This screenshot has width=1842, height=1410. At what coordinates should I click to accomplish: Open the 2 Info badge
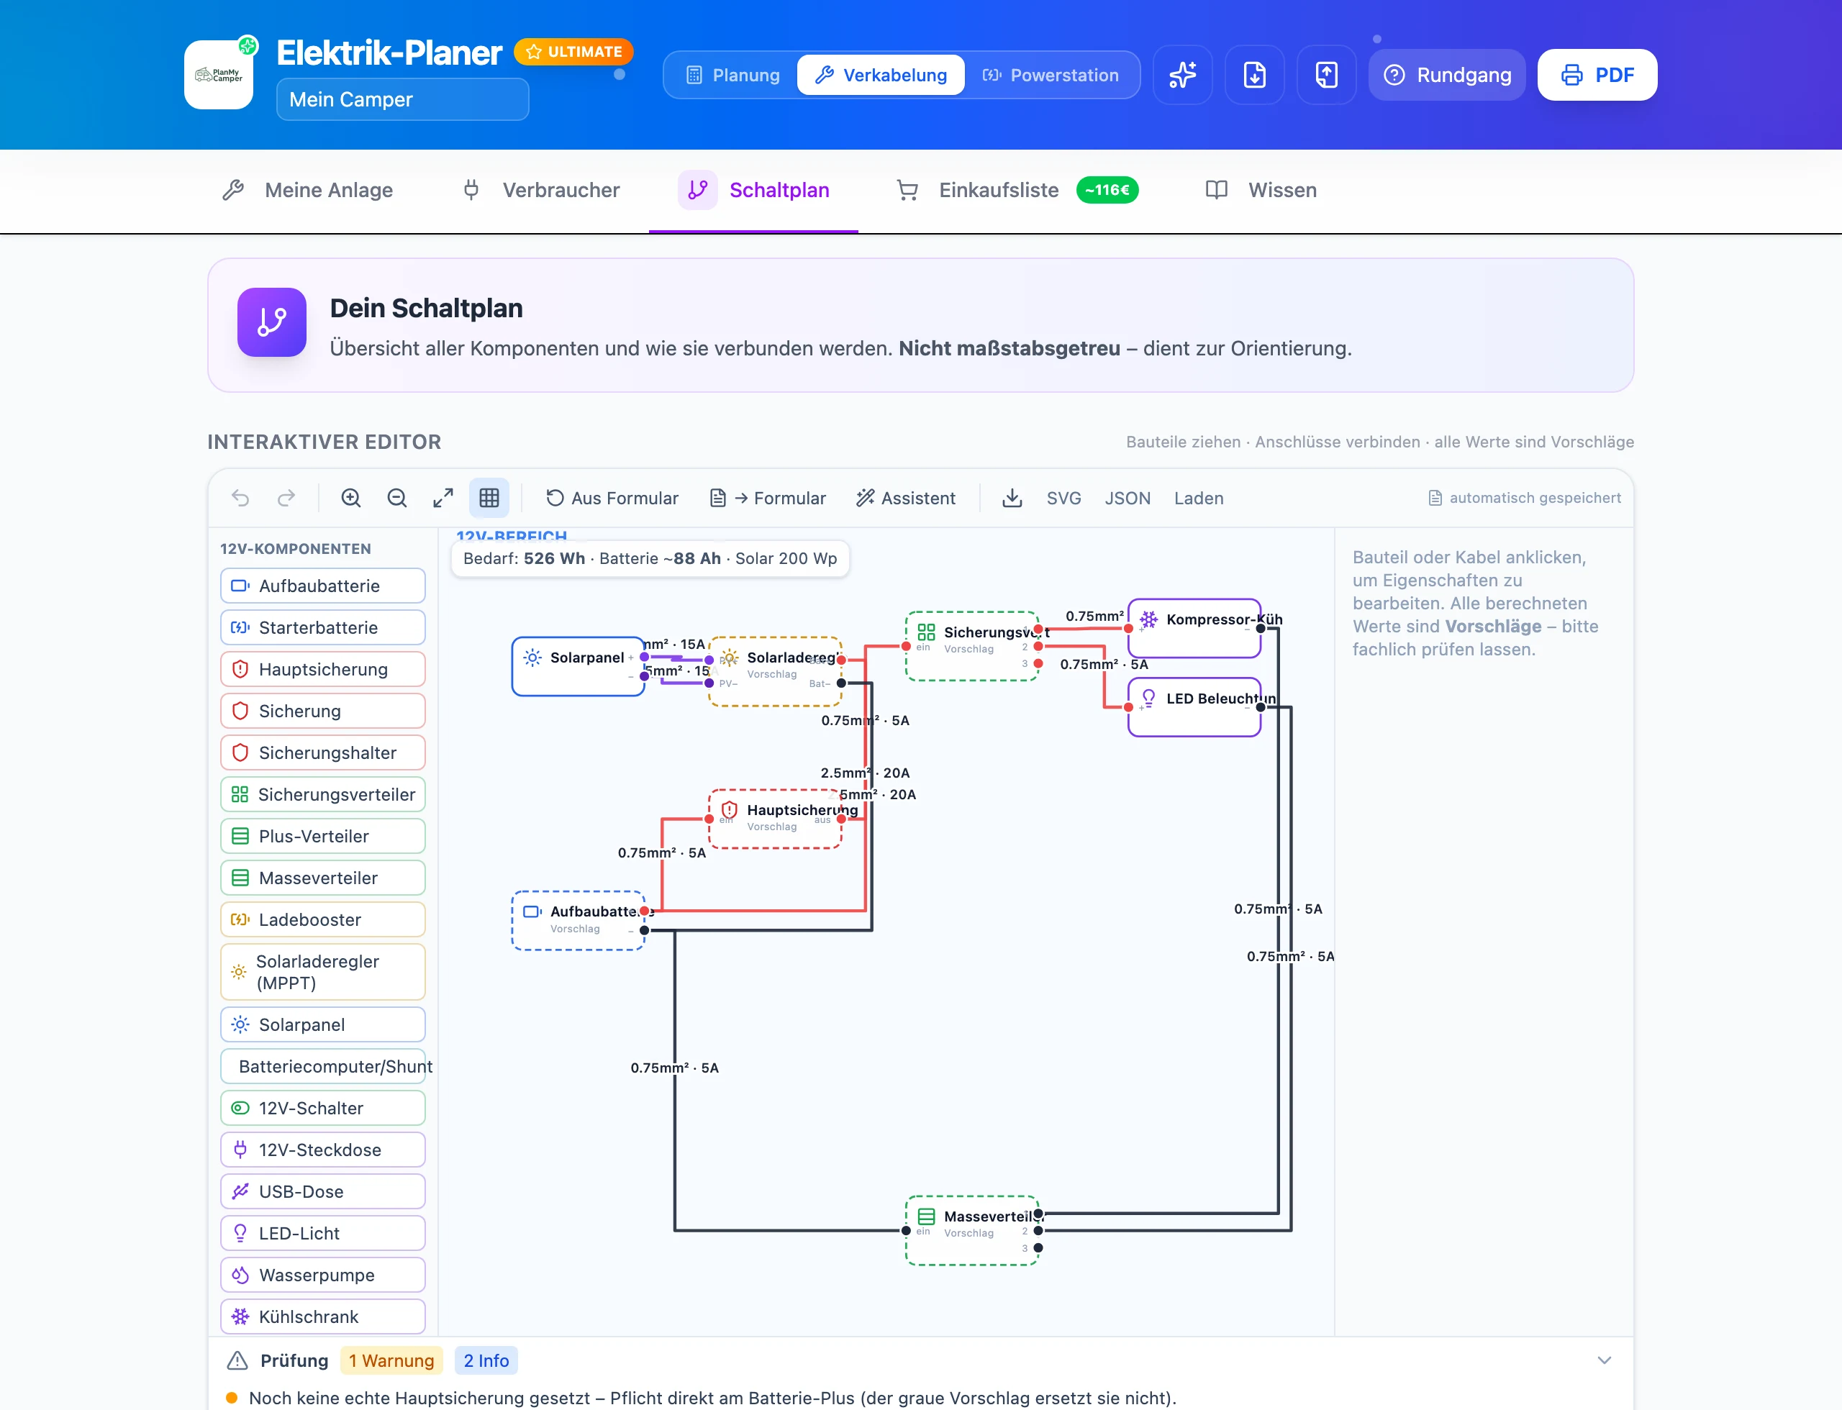coord(486,1360)
